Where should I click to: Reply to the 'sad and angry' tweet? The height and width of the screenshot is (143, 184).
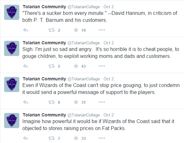pos(26,66)
